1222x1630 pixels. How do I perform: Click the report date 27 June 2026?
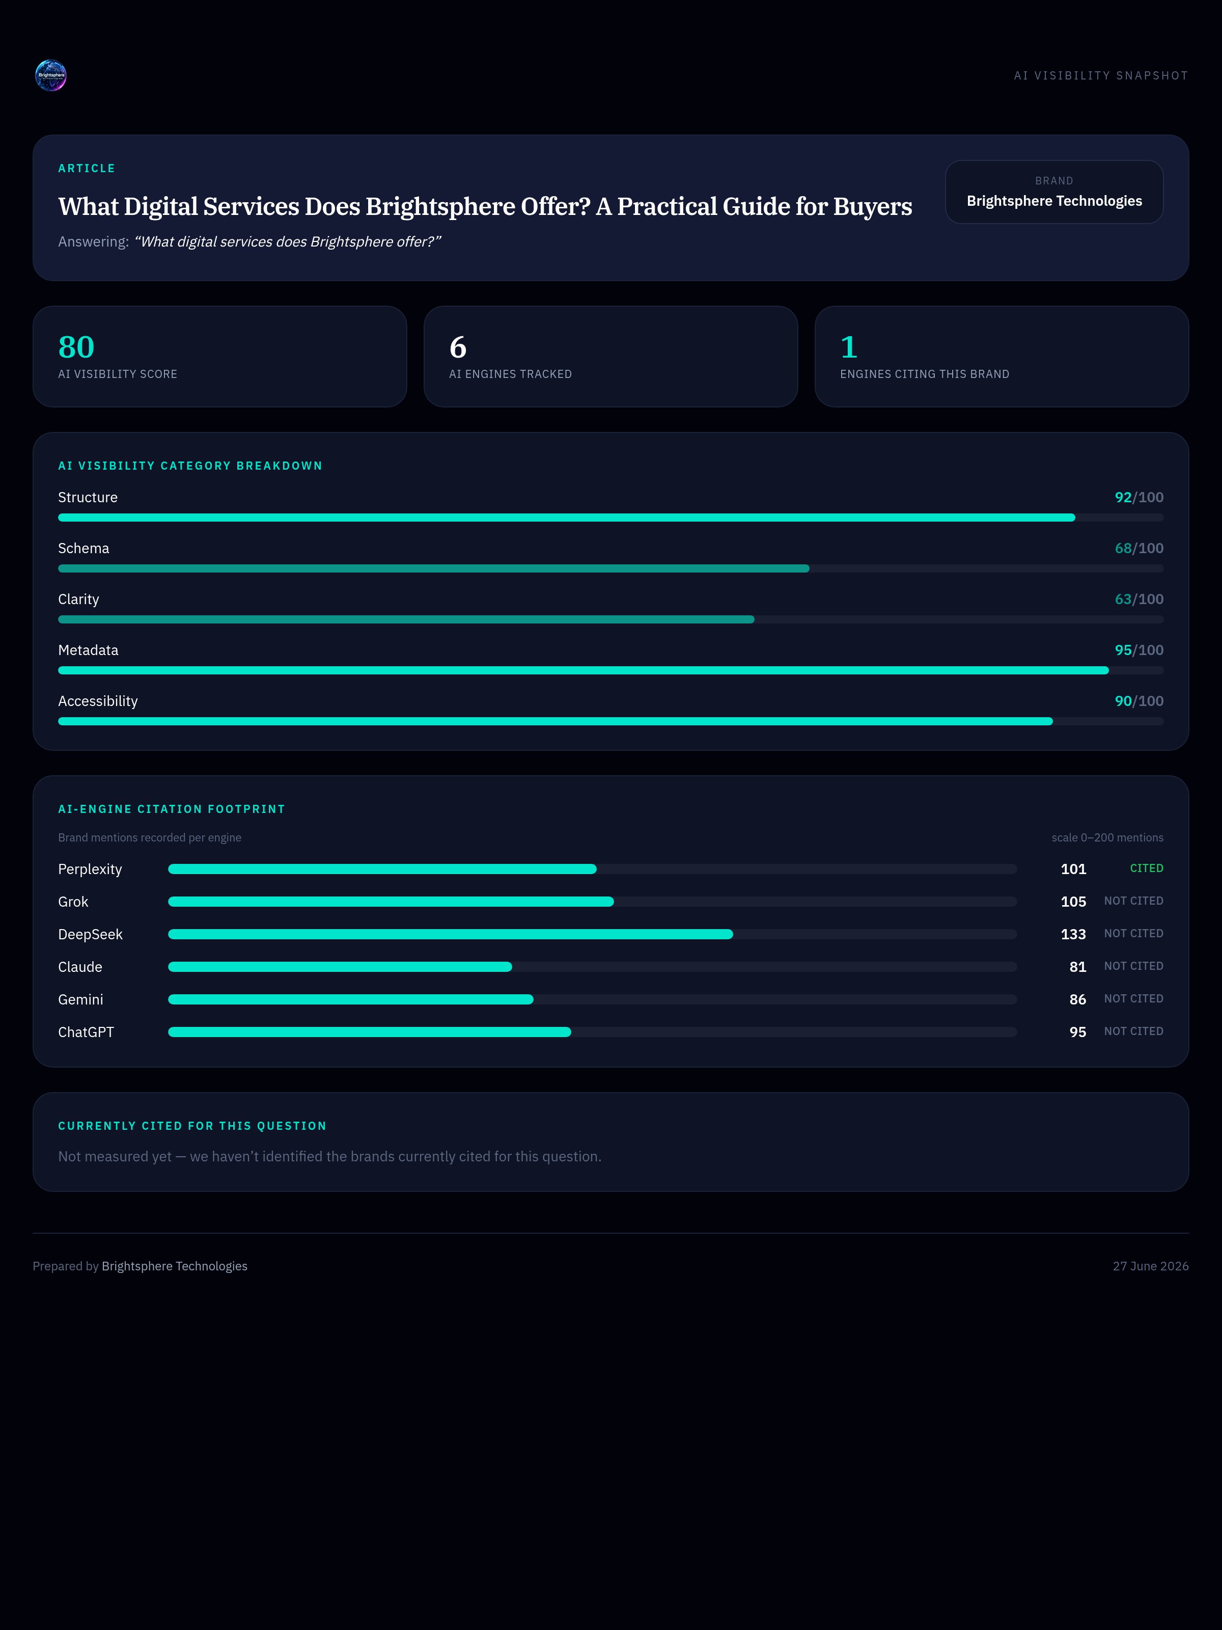coord(1151,1266)
